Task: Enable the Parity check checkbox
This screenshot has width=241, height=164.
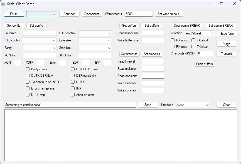Action: click(x=27, y=69)
